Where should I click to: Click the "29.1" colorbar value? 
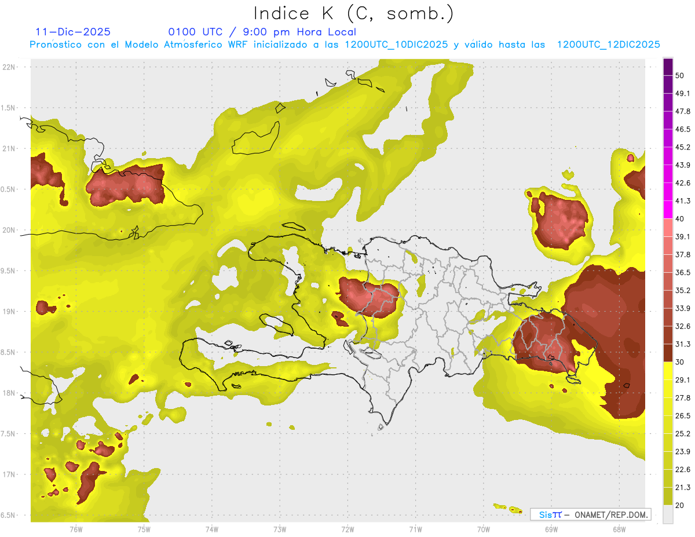(x=683, y=380)
